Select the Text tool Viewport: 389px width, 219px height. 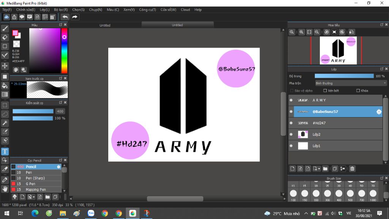[x=5, y=151]
